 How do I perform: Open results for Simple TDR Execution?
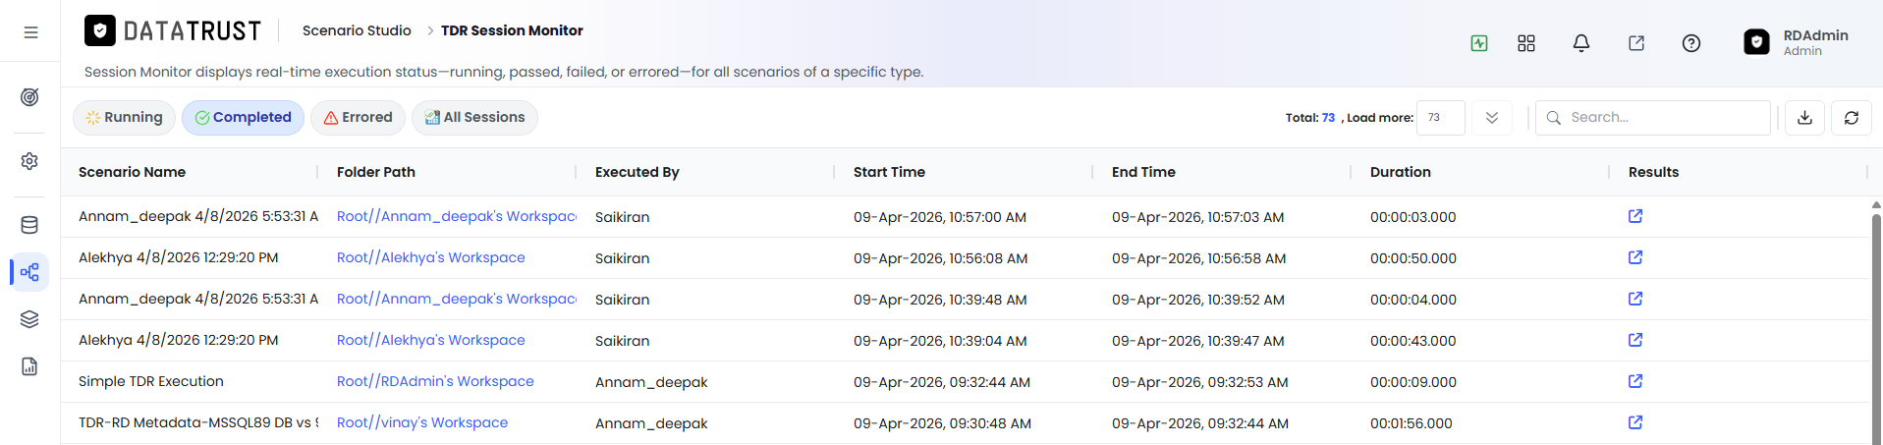pyautogui.click(x=1635, y=381)
